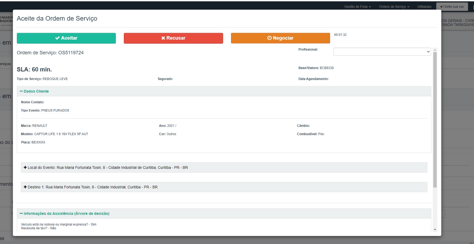Image resolution: width=474 pixels, height=244 pixels.
Task: Open the Utilidades menu item
Action: (x=424, y=7)
